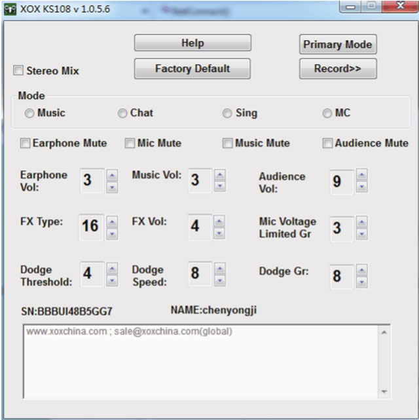Click the Dodge Speed value field
The width and height of the screenshot is (419, 420).
200,275
